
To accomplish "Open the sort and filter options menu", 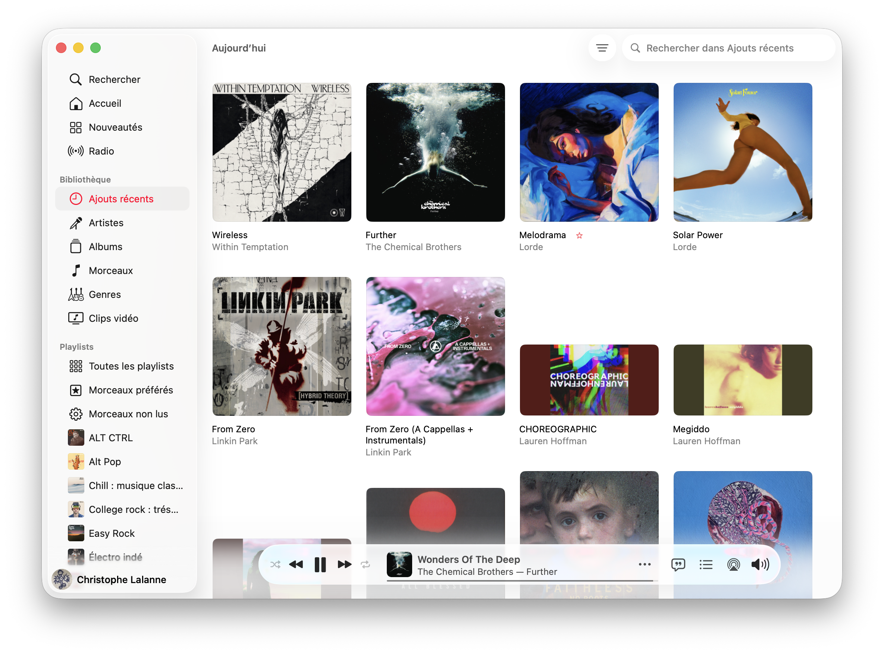I will [602, 48].
